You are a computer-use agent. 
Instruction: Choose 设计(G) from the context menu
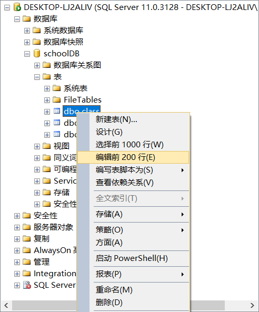click(133, 132)
